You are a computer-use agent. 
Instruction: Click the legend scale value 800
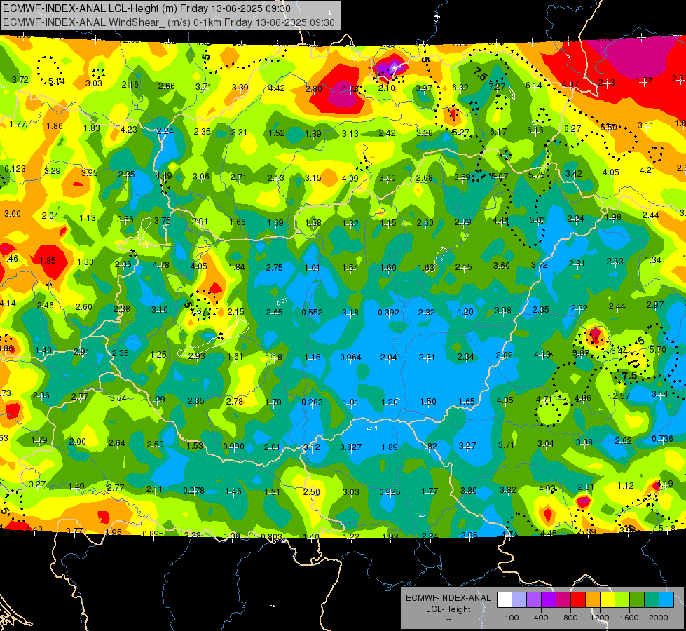tap(570, 618)
